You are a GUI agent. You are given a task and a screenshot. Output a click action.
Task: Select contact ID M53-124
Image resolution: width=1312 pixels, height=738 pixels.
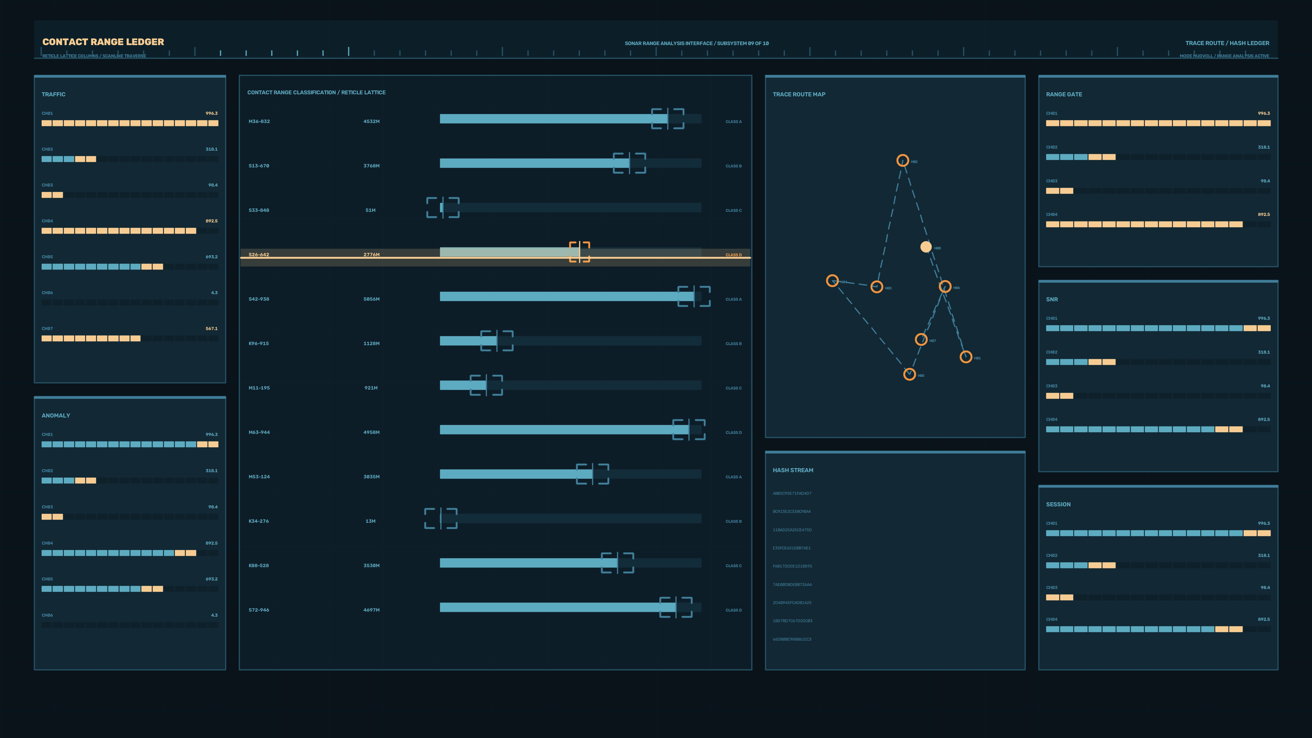pyautogui.click(x=259, y=477)
